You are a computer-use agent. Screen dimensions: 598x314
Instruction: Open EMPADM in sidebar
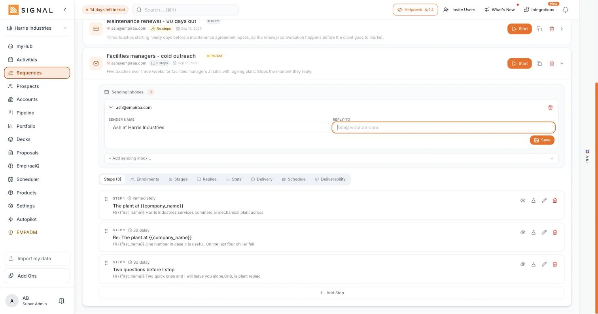point(37,232)
